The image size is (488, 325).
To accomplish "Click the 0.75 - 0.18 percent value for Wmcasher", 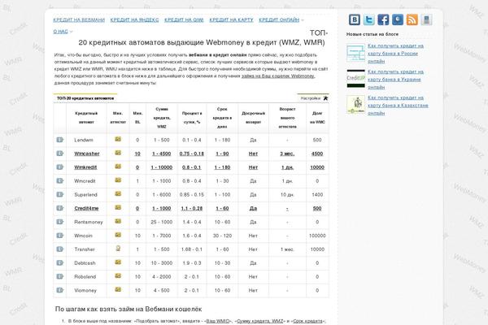I will 192,154.
